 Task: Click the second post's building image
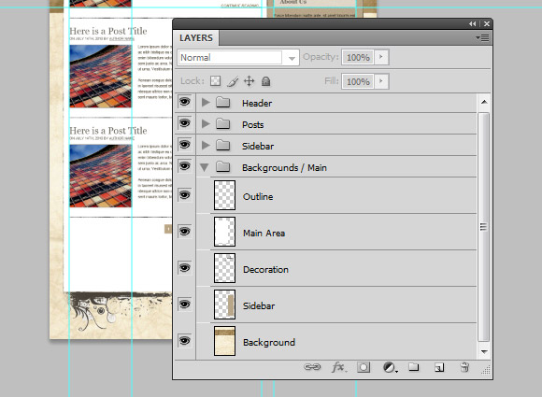pyautogui.click(x=100, y=176)
